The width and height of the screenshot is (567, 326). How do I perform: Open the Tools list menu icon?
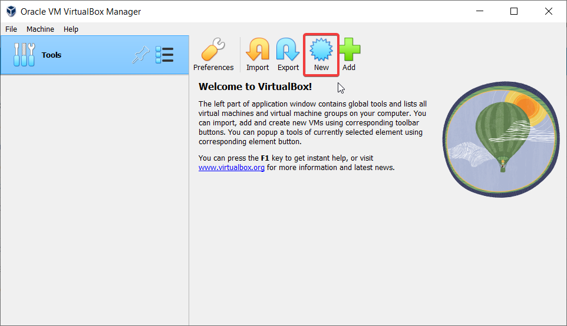(164, 55)
